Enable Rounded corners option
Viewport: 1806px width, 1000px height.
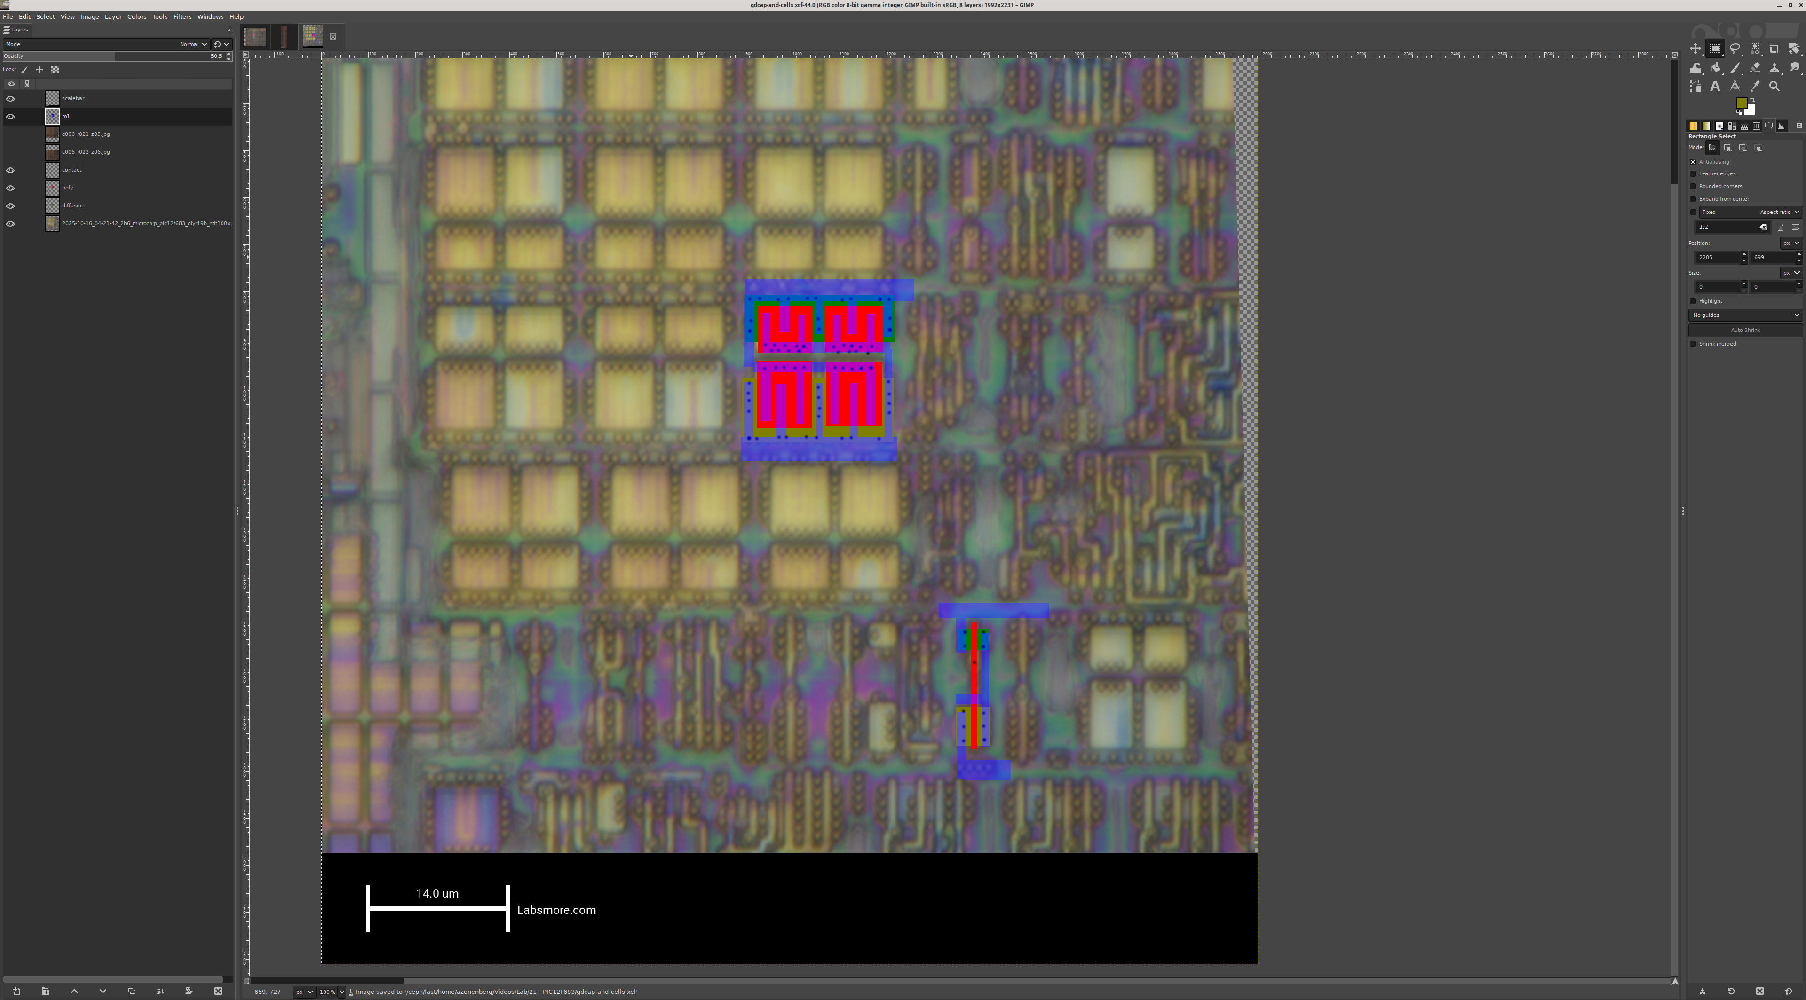coord(1693,186)
